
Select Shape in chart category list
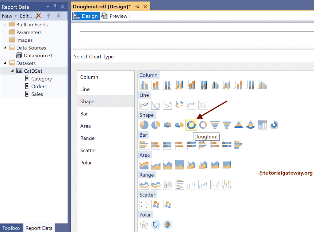[x=106, y=101]
